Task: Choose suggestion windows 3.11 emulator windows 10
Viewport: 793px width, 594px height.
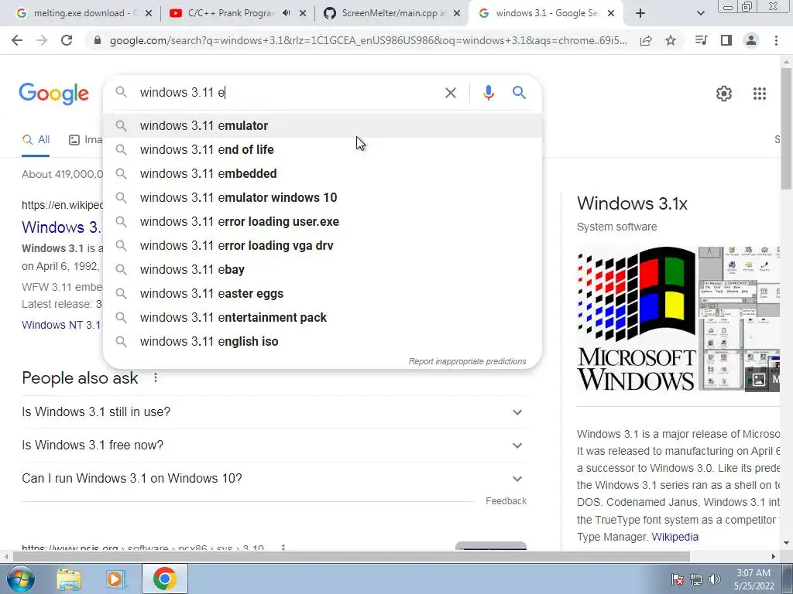Action: click(x=322, y=197)
